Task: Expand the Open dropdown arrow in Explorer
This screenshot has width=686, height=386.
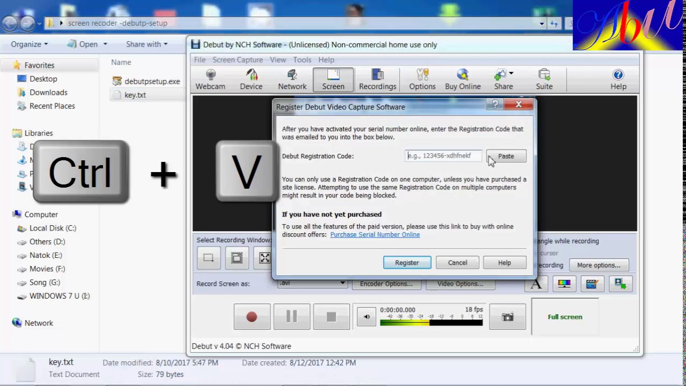Action: click(105, 44)
